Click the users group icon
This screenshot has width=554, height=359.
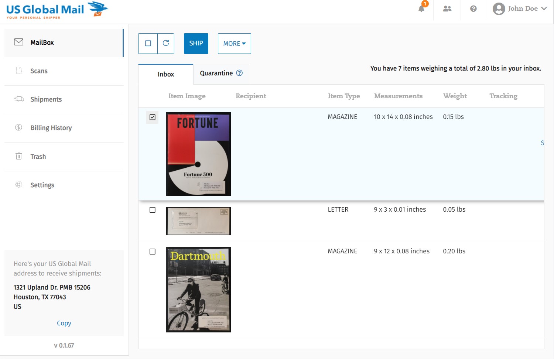pyautogui.click(x=447, y=8)
